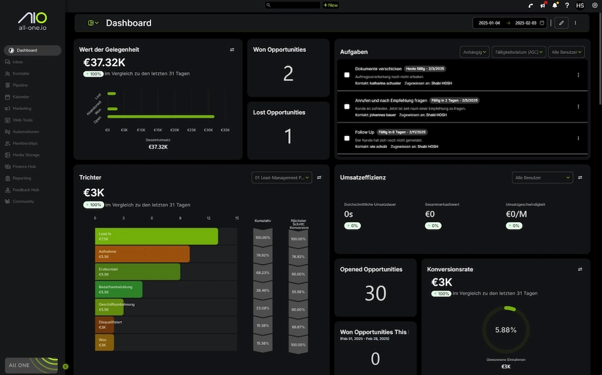
Task: Check the Dokumente verschicken task
Action: pyautogui.click(x=347, y=75)
